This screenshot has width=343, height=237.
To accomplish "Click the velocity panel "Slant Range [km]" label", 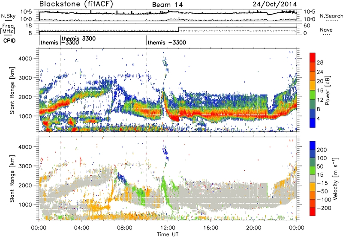I will 12,178.
